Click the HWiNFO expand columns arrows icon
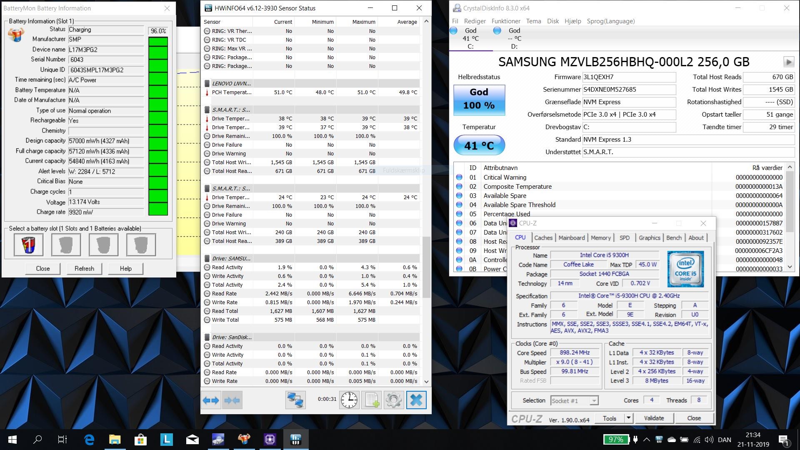This screenshot has width=800, height=450. 211,400
